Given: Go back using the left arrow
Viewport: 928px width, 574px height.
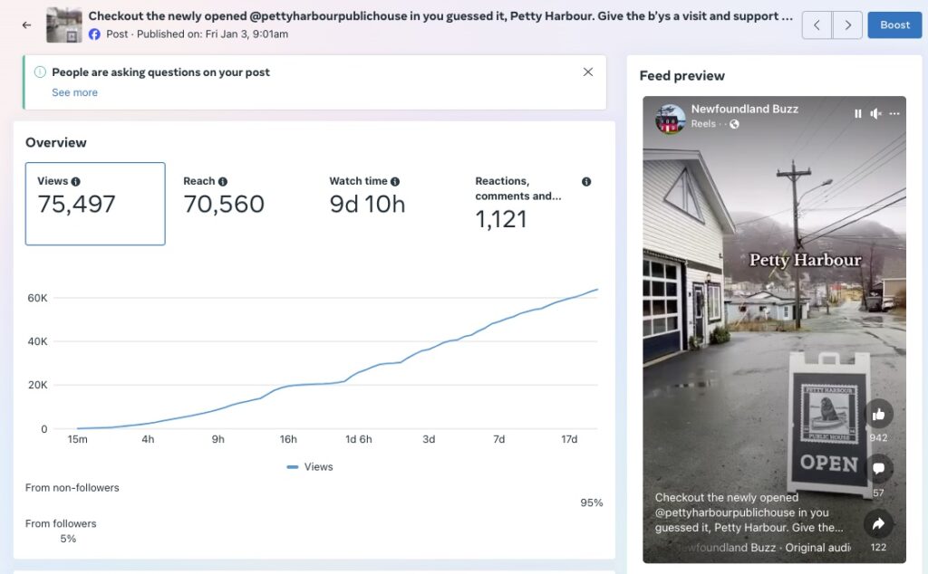Looking at the screenshot, I should (x=26, y=24).
